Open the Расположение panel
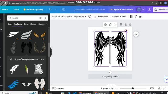168x94 pixels. coord(119,16)
